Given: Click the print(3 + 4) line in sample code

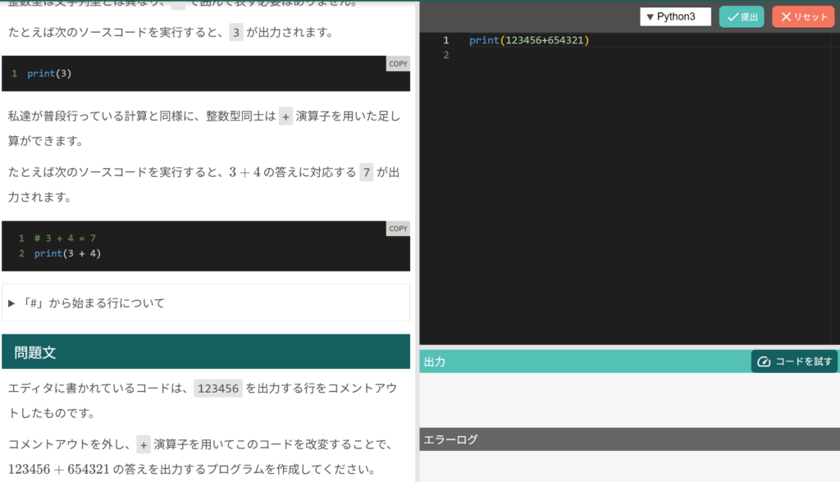Looking at the screenshot, I should point(67,253).
